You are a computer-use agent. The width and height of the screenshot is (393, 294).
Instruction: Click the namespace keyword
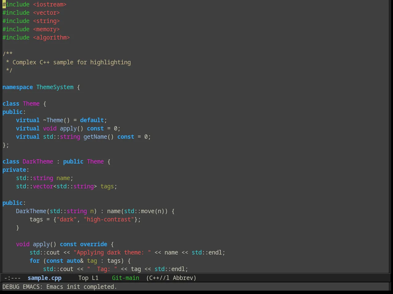[x=18, y=87]
